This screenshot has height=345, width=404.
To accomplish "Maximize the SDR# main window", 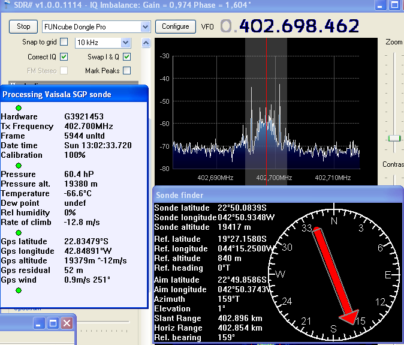I will tap(395, 5).
